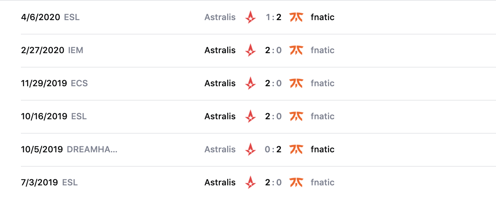Screen dimensions: 496x199
Task: Click fnatic logo in 10/5/2019 DreamHack match
Action: point(296,149)
